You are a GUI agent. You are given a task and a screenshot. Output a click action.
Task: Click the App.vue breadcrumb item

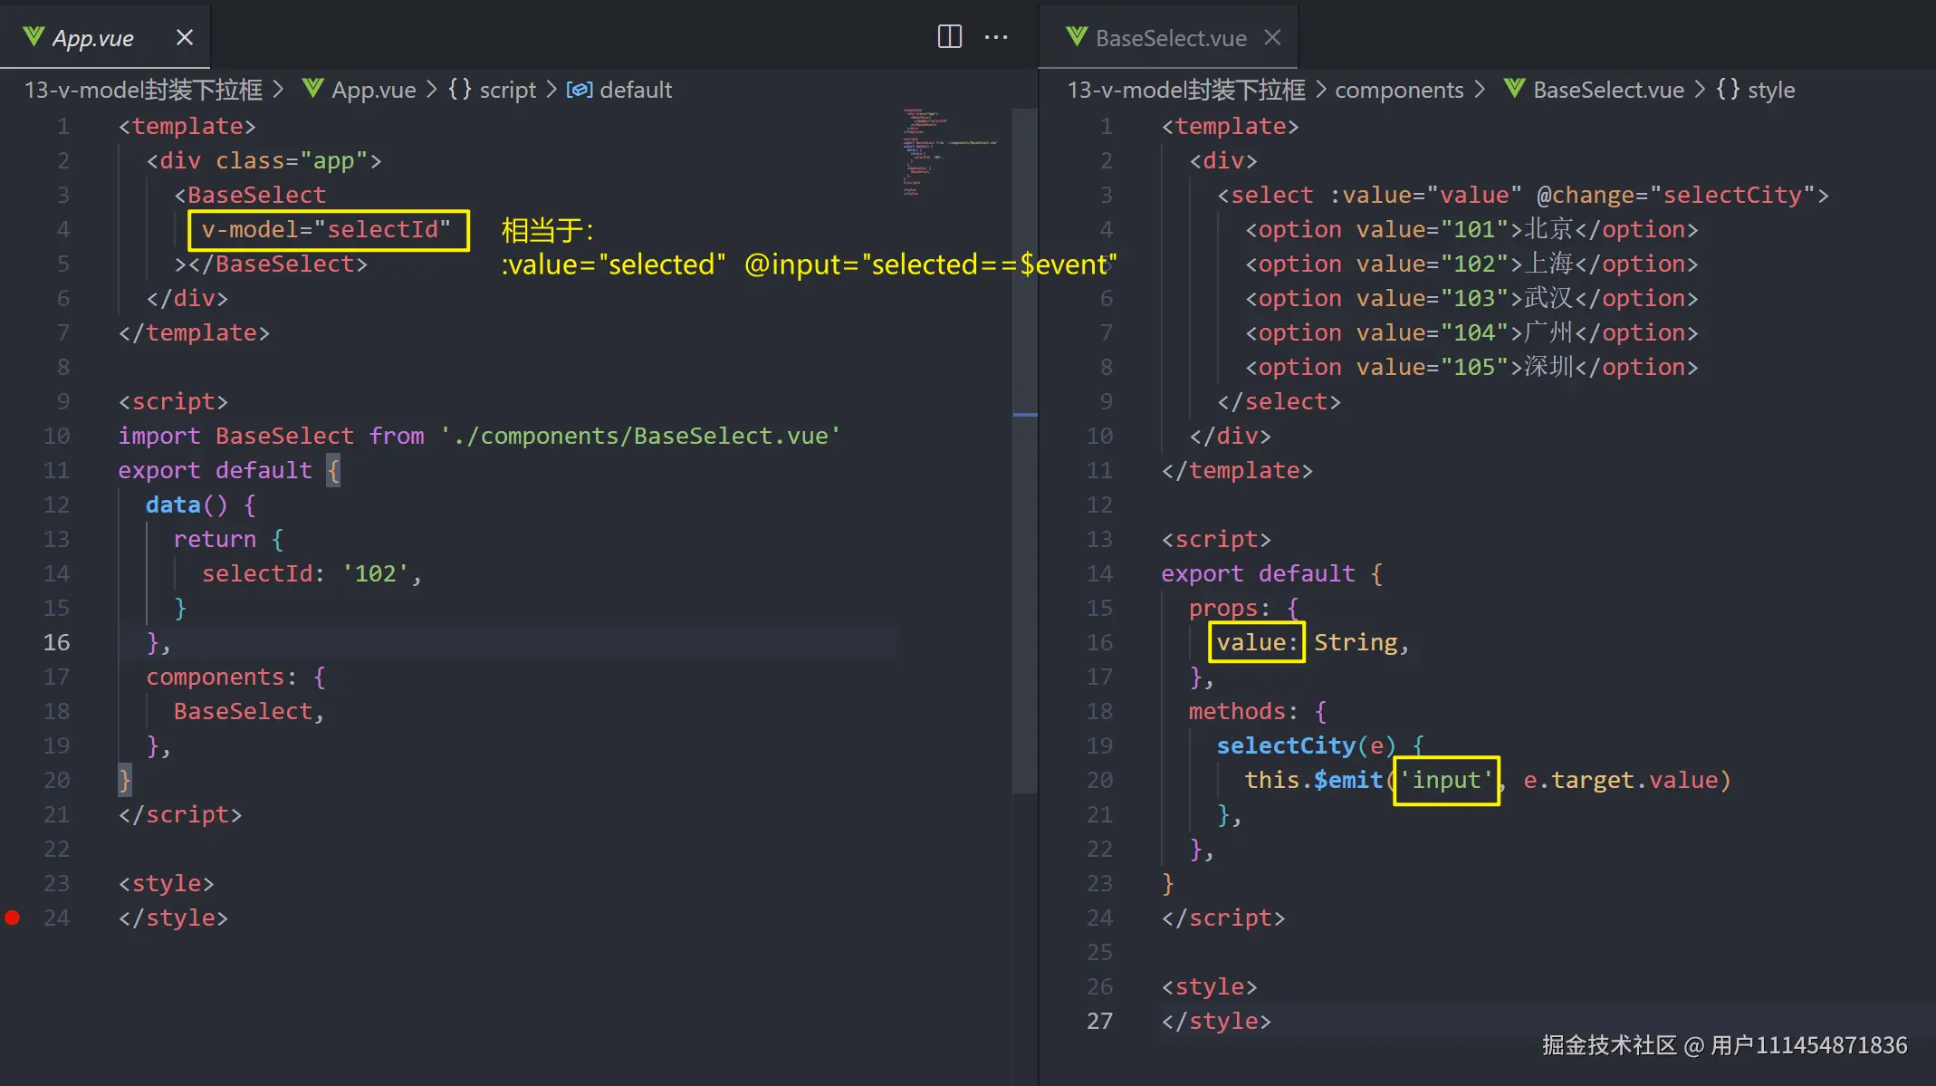[x=373, y=90]
